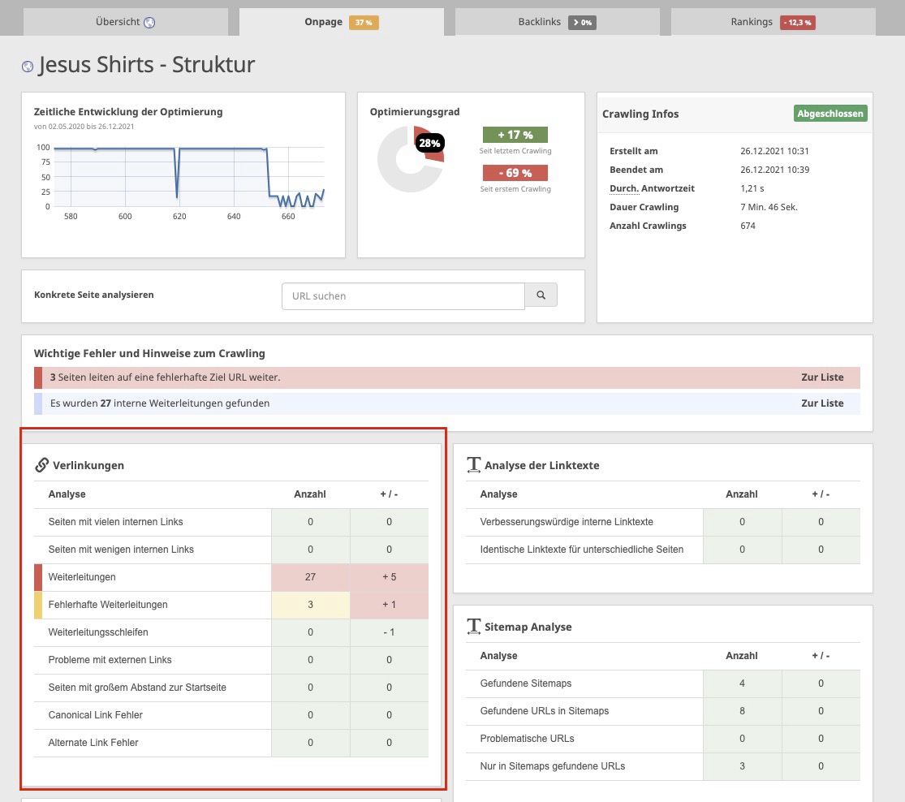Click globe icon next to Übersicht tab

coord(149,23)
